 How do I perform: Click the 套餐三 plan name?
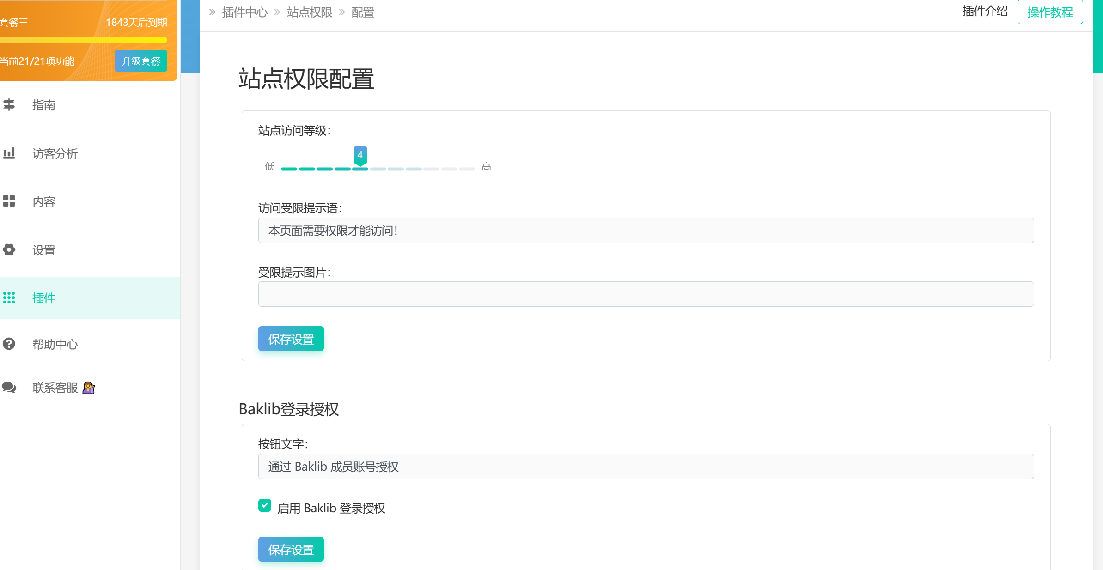[x=14, y=23]
